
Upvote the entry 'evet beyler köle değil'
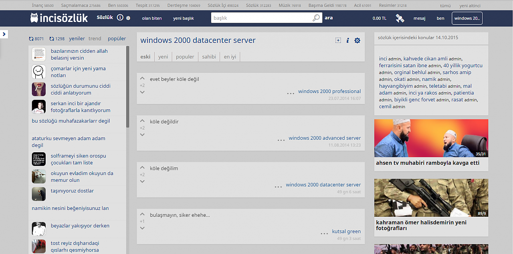142,79
